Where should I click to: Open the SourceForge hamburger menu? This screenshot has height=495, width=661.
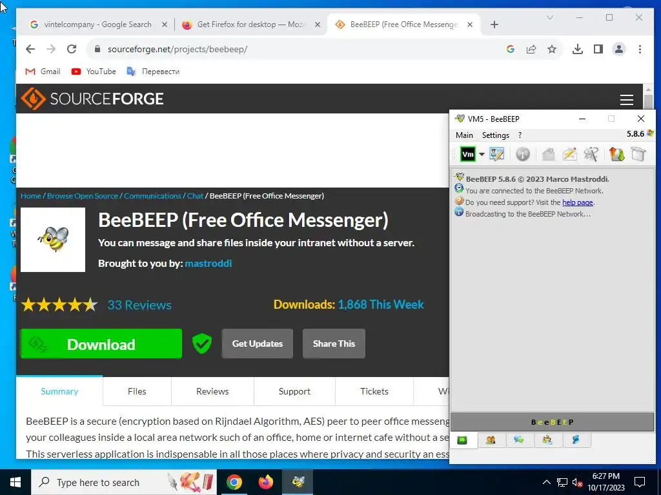626,100
